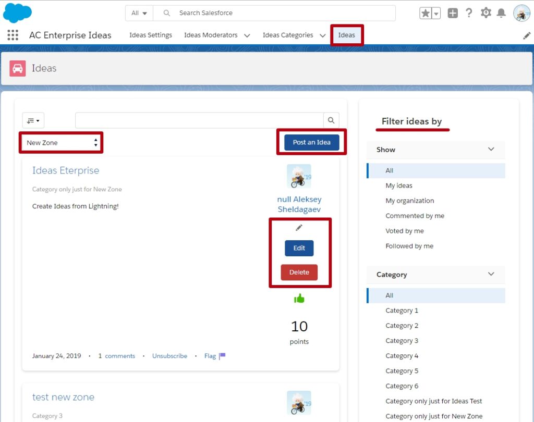Open the sort options icon button

pos(33,120)
